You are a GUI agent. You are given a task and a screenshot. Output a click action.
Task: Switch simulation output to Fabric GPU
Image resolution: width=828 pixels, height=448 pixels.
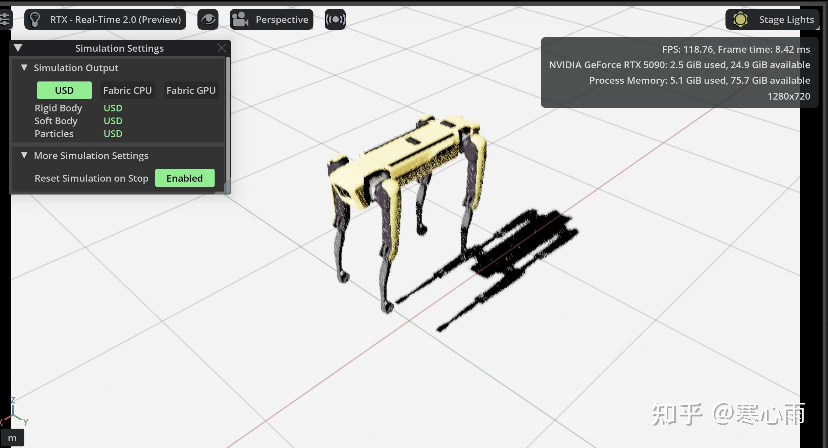(191, 90)
